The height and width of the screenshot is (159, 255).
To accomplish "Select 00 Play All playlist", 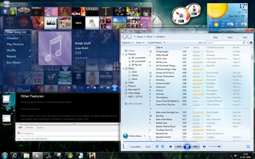I will tap(136, 65).
